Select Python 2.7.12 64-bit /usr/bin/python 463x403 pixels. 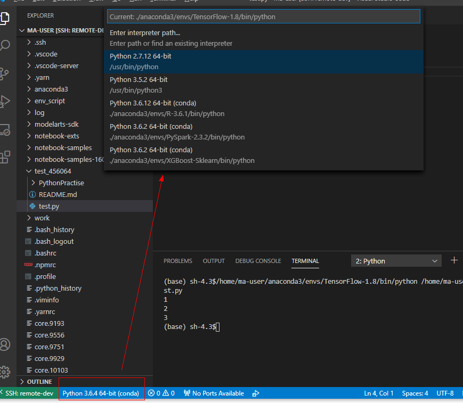263,62
